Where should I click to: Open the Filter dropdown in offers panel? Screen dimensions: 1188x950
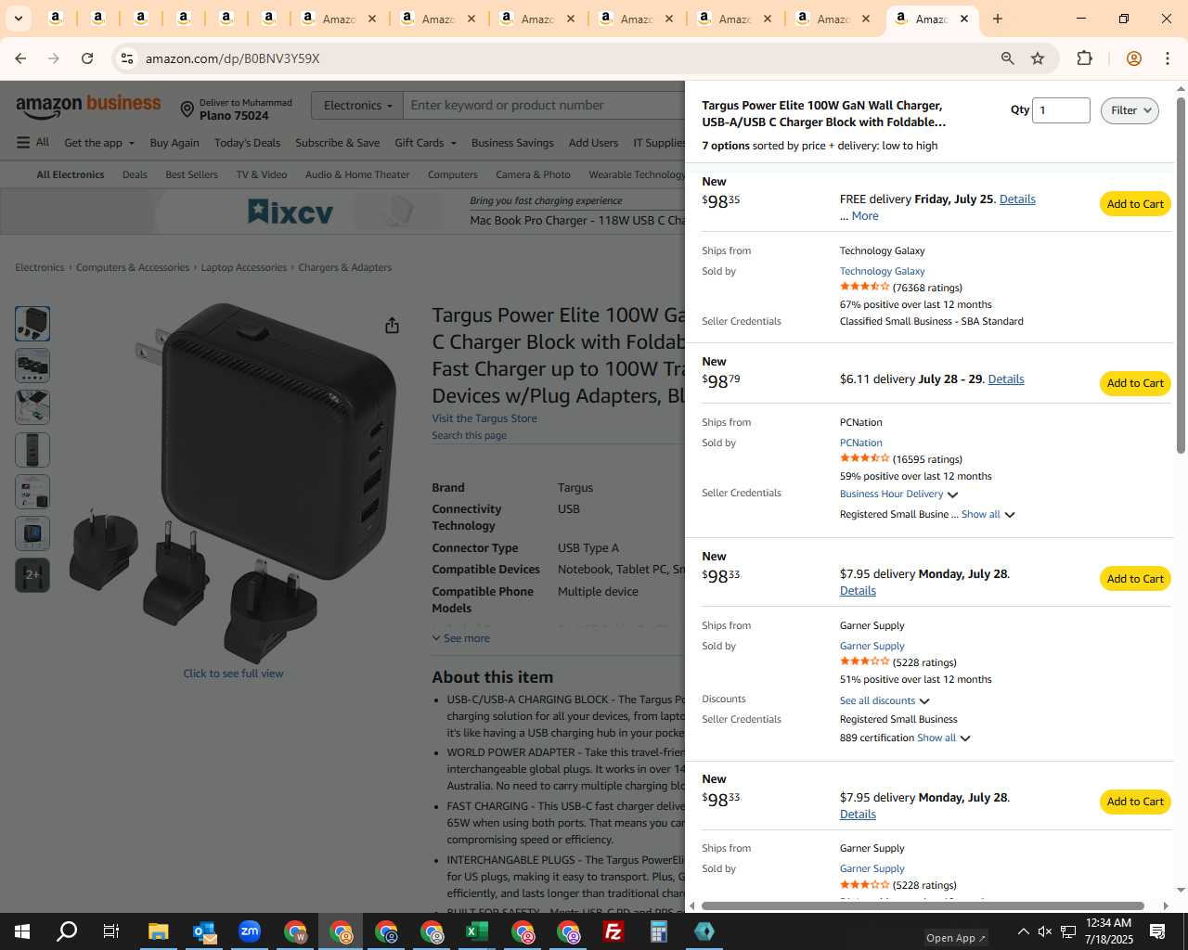[1130, 110]
